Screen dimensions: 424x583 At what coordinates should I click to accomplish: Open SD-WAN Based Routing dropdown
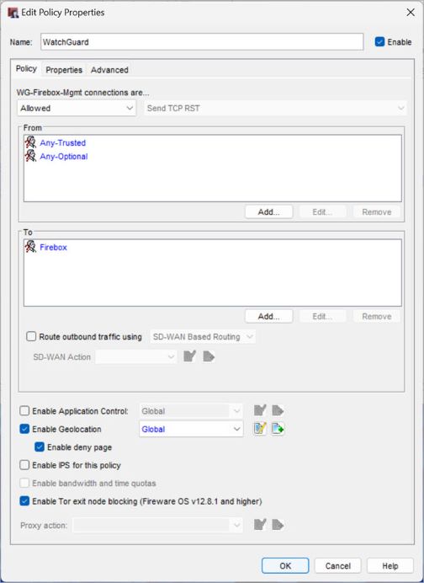(x=203, y=337)
